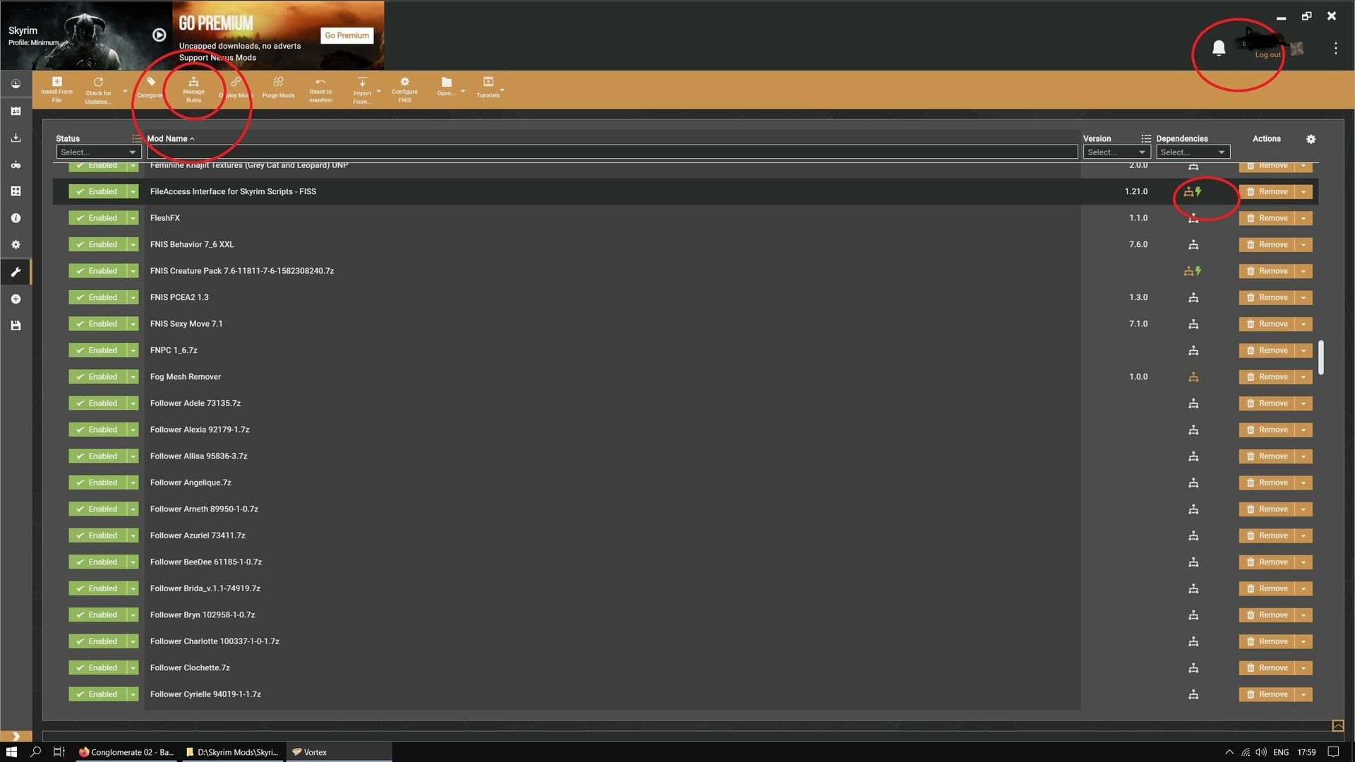Toggle Enabled status for FNPC 1_6.7z
Screen dimensions: 1355x762
tap(97, 350)
